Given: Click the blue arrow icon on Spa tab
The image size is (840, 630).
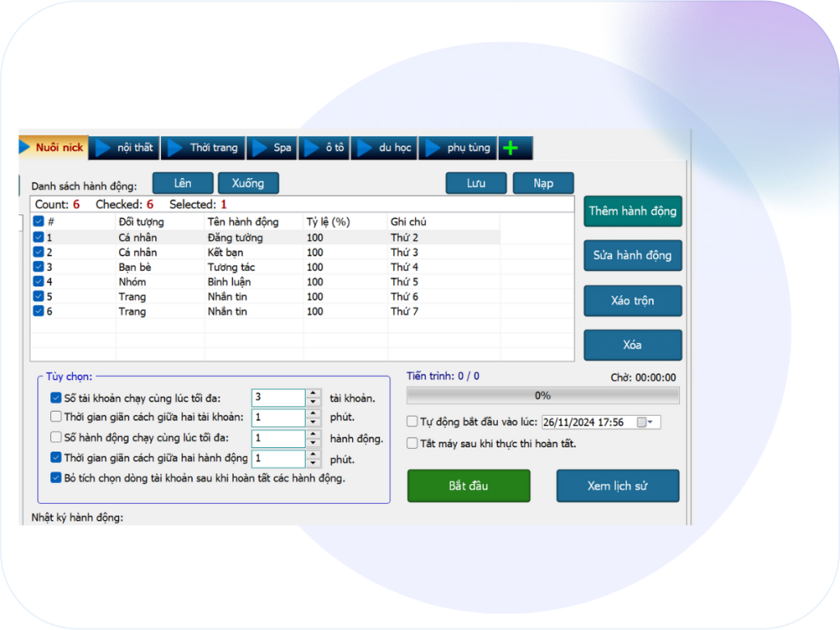Looking at the screenshot, I should (x=260, y=148).
